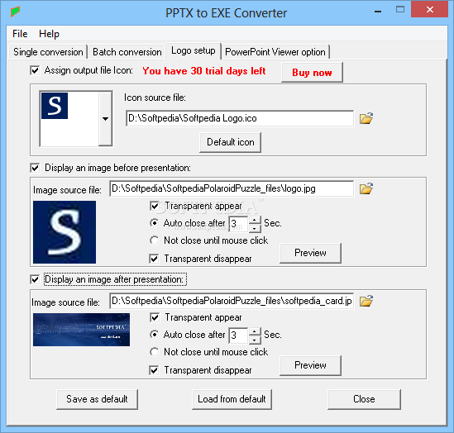Click the Default icon button
Viewport: 454px width, 433px height.
tap(231, 142)
